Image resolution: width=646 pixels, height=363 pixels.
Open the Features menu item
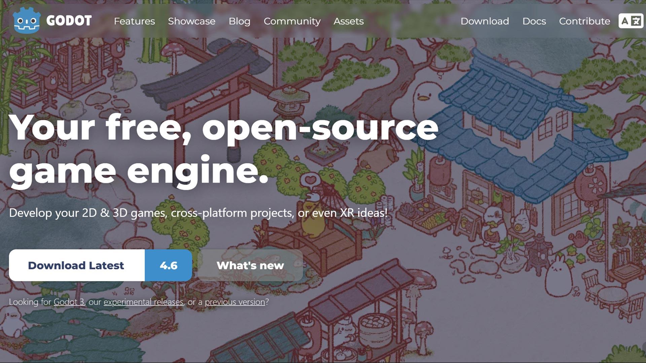click(x=134, y=21)
